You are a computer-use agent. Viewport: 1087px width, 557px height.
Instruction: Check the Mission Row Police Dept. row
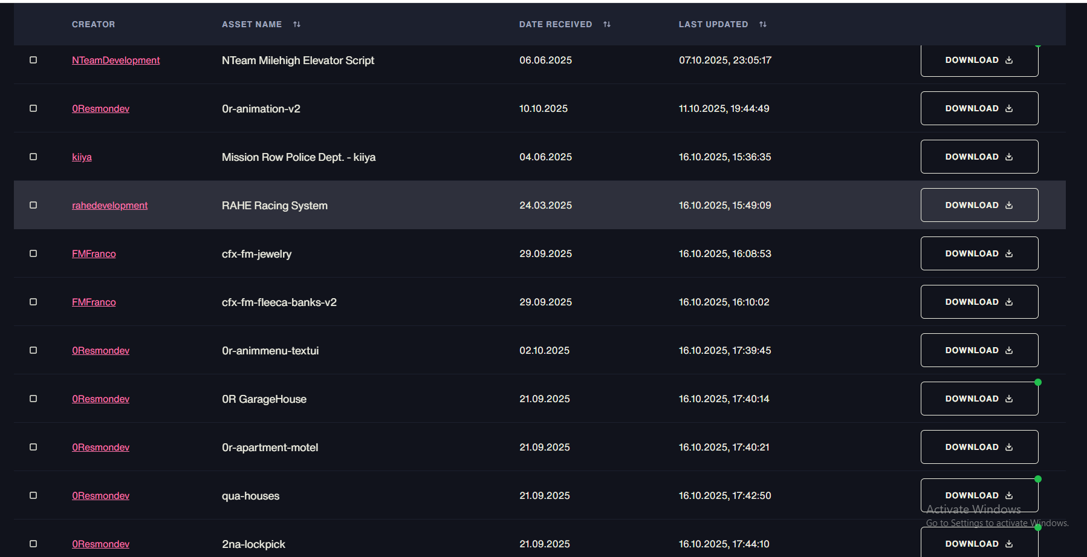coord(33,157)
